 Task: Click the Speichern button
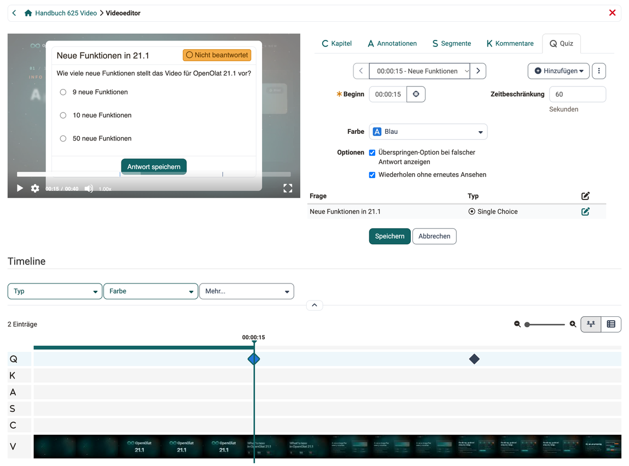coord(389,237)
